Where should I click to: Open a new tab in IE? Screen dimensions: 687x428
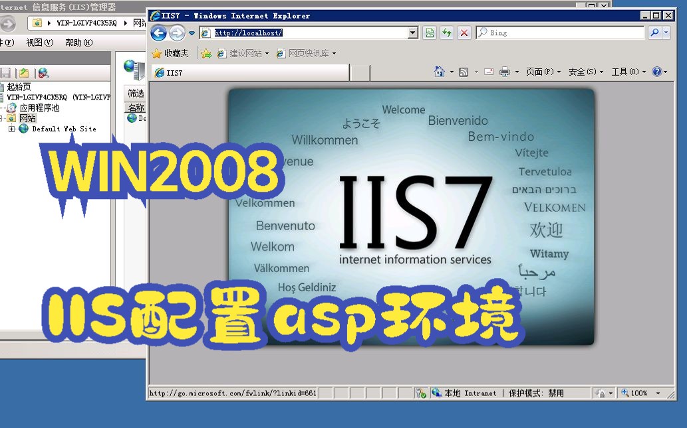360,73
